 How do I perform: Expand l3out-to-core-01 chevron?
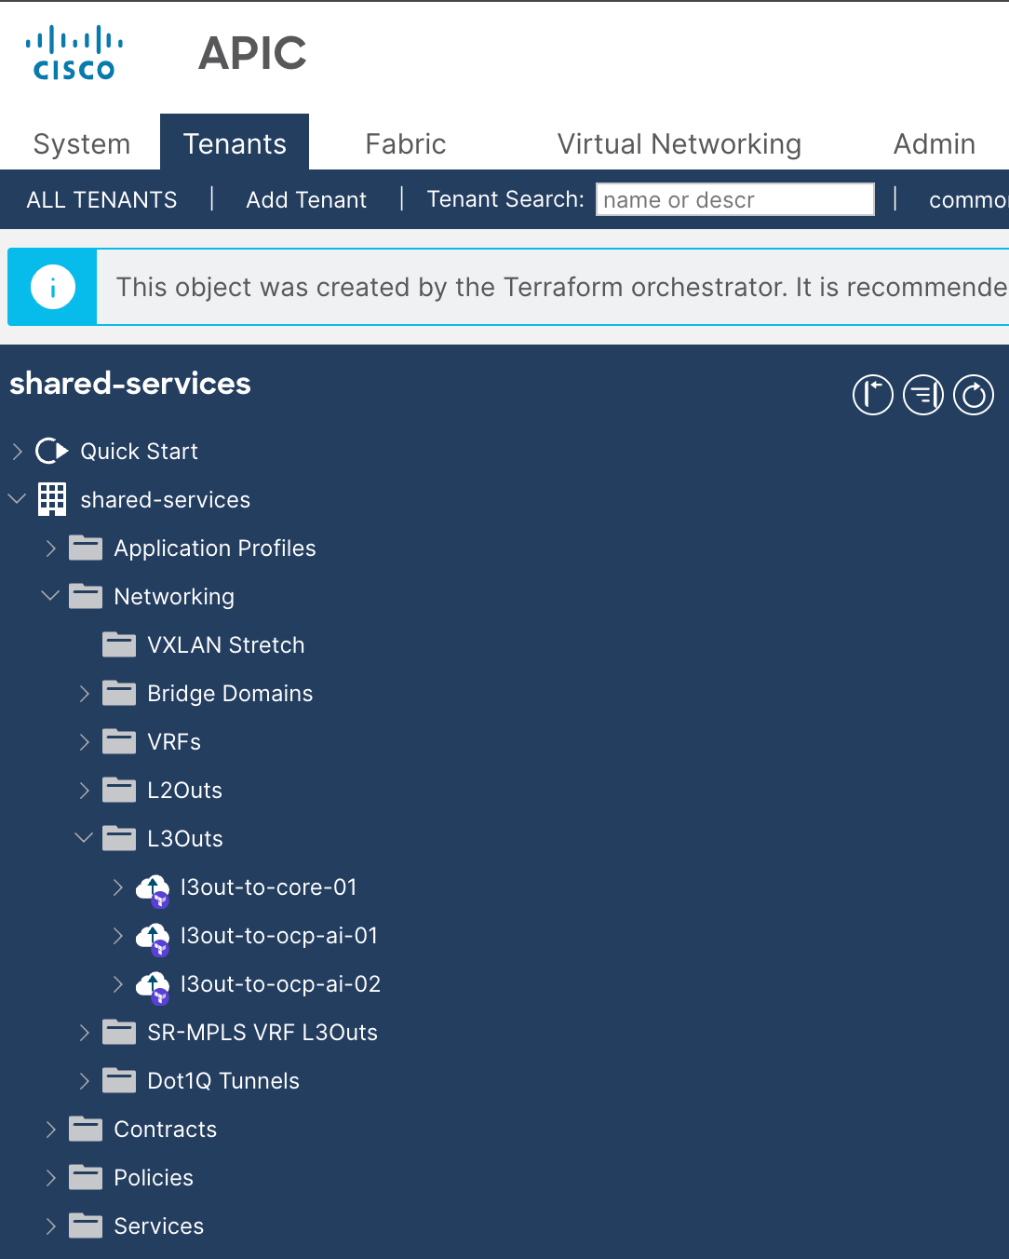118,887
